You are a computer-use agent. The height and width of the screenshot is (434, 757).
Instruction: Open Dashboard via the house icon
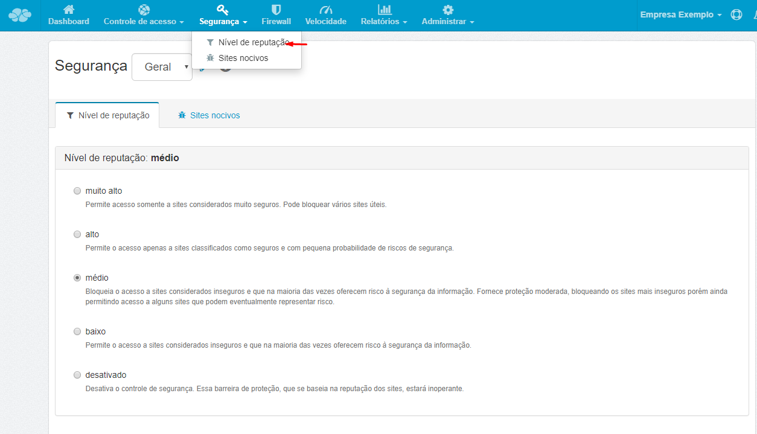(69, 10)
